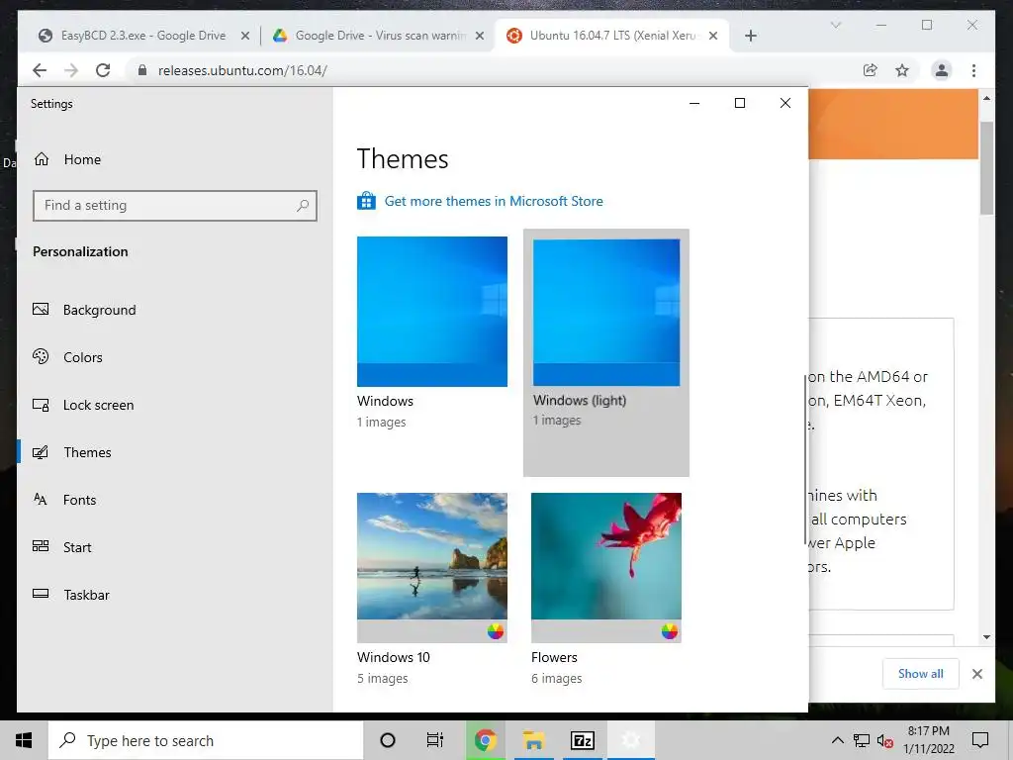Bookmark this page with the star icon

pos(902,70)
